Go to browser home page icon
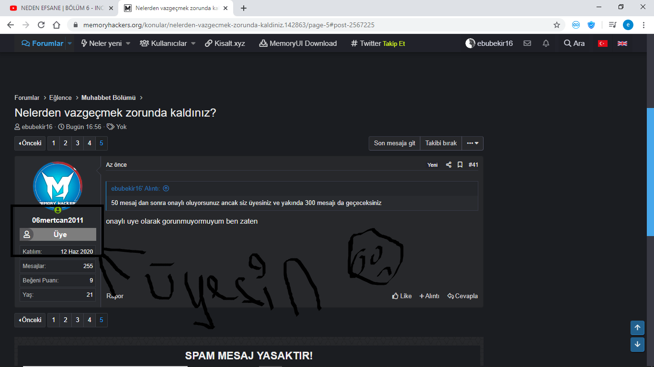 (56, 25)
